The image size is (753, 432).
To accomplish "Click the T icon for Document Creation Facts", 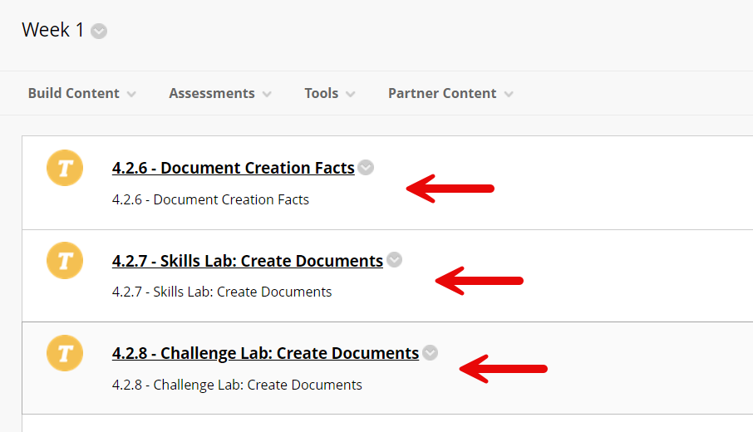I will (x=65, y=168).
